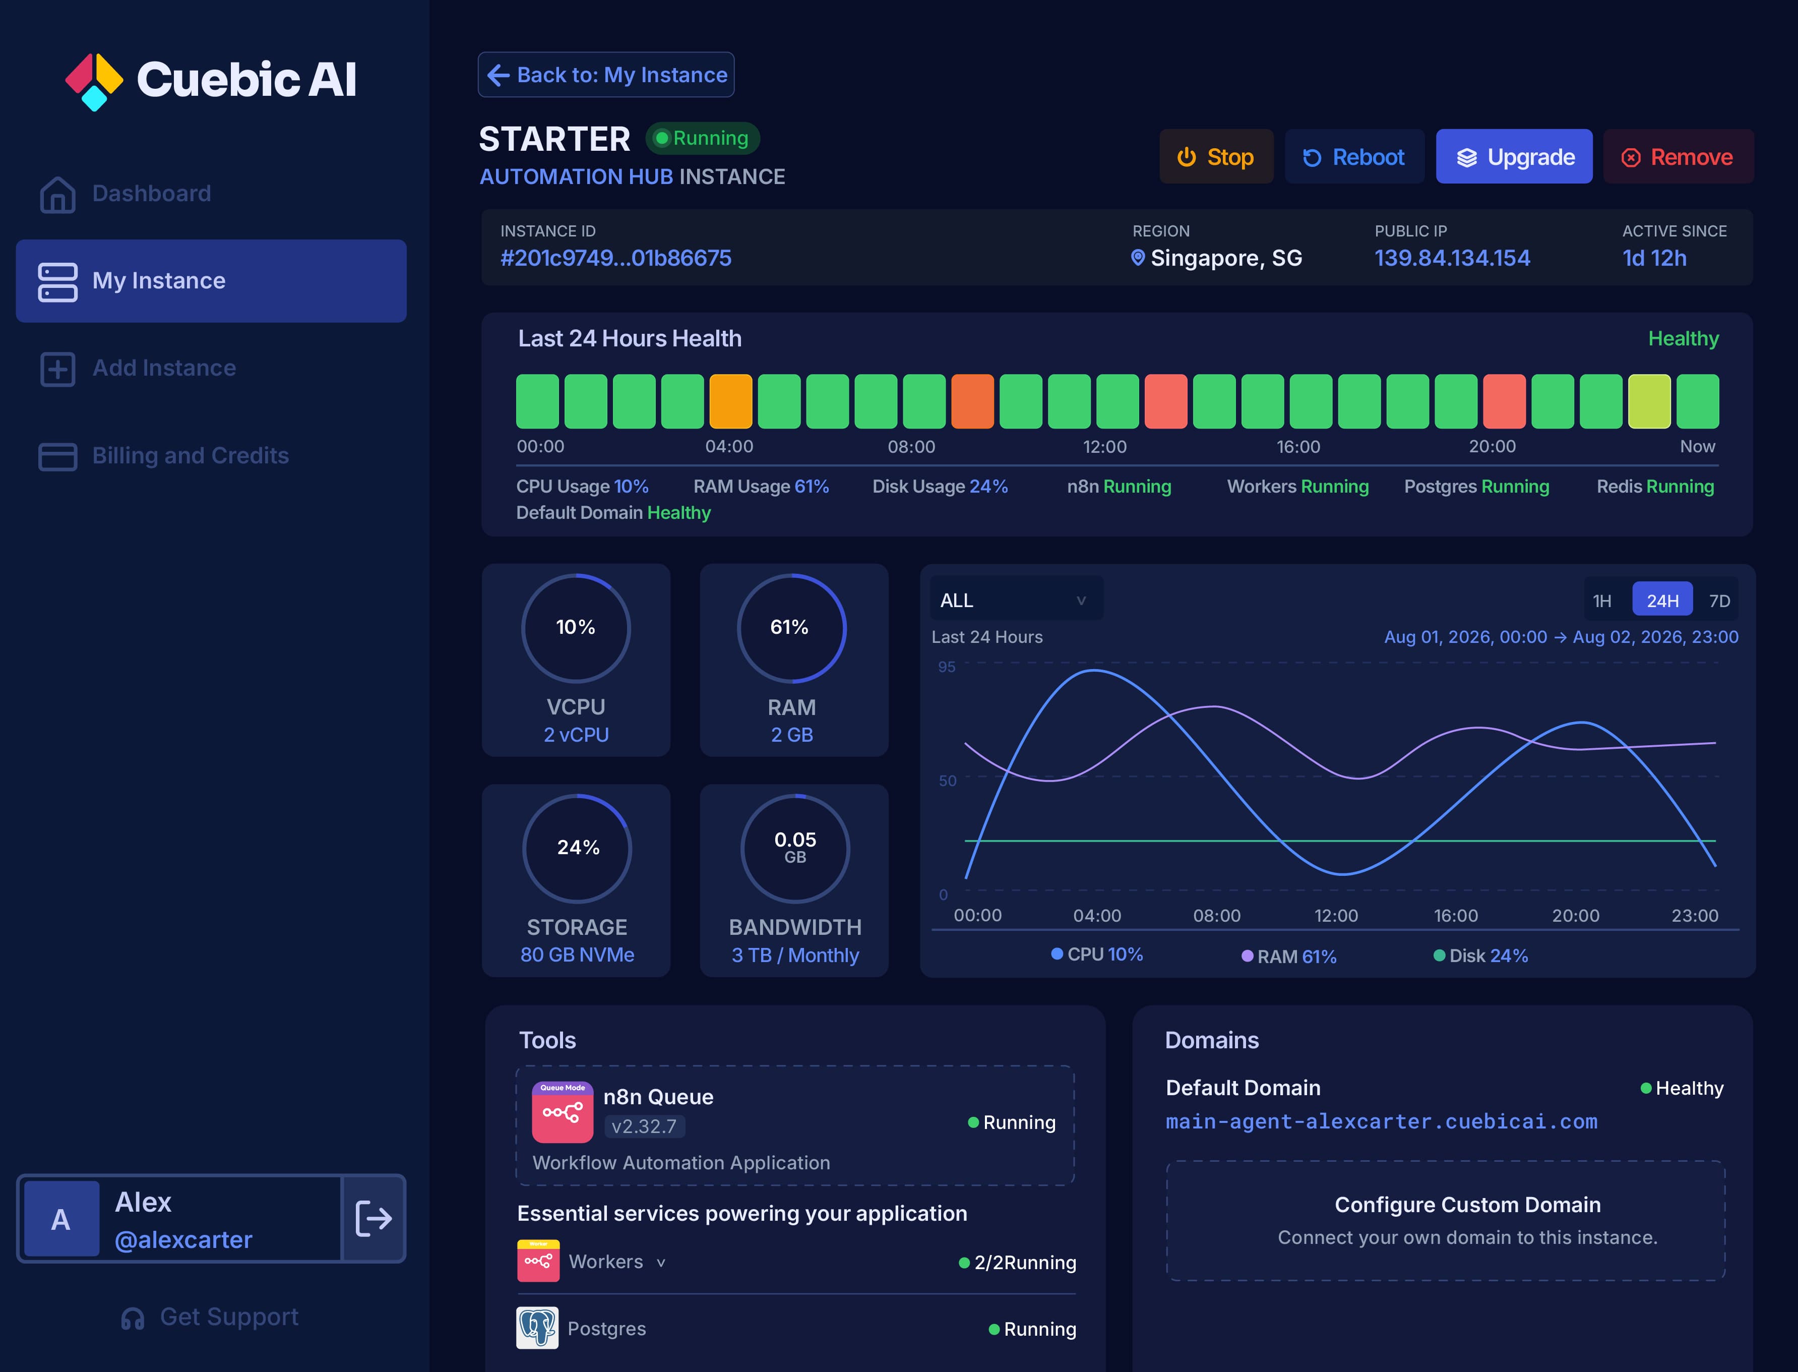
Task: Click Configure Custom Domain box
Action: coord(1445,1220)
